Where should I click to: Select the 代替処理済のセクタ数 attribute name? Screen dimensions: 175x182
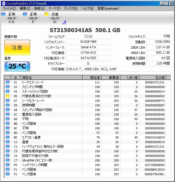[36, 96]
